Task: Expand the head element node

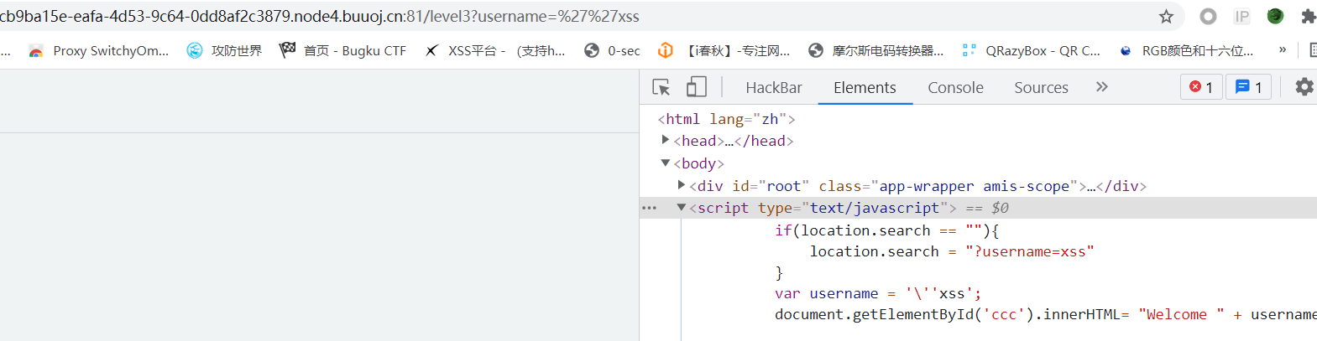Action: pos(666,141)
